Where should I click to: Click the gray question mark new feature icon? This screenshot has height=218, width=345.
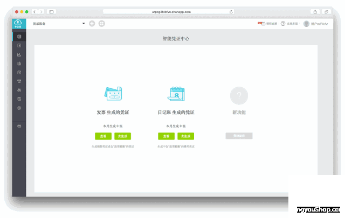point(239,96)
